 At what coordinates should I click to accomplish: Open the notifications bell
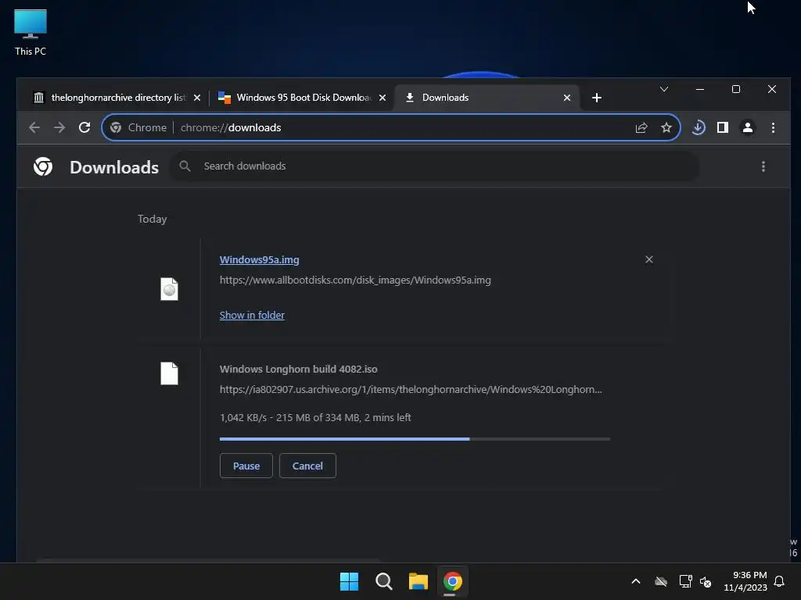[x=780, y=581]
